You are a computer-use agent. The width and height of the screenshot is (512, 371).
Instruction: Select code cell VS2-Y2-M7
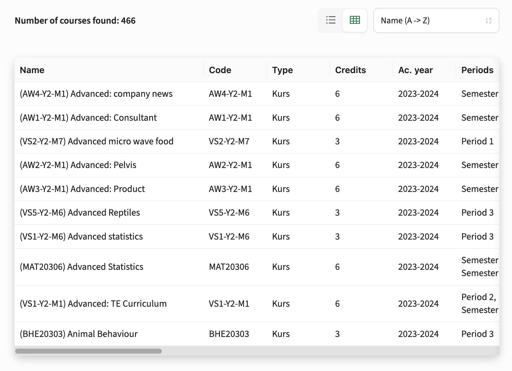pyautogui.click(x=229, y=141)
